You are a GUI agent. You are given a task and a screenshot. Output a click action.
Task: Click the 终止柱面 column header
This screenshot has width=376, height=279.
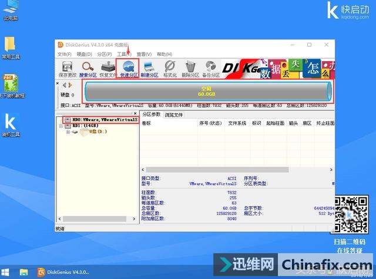click(x=325, y=123)
